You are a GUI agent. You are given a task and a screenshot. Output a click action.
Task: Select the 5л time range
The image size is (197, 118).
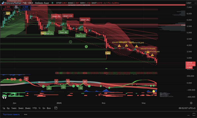coord(44,108)
